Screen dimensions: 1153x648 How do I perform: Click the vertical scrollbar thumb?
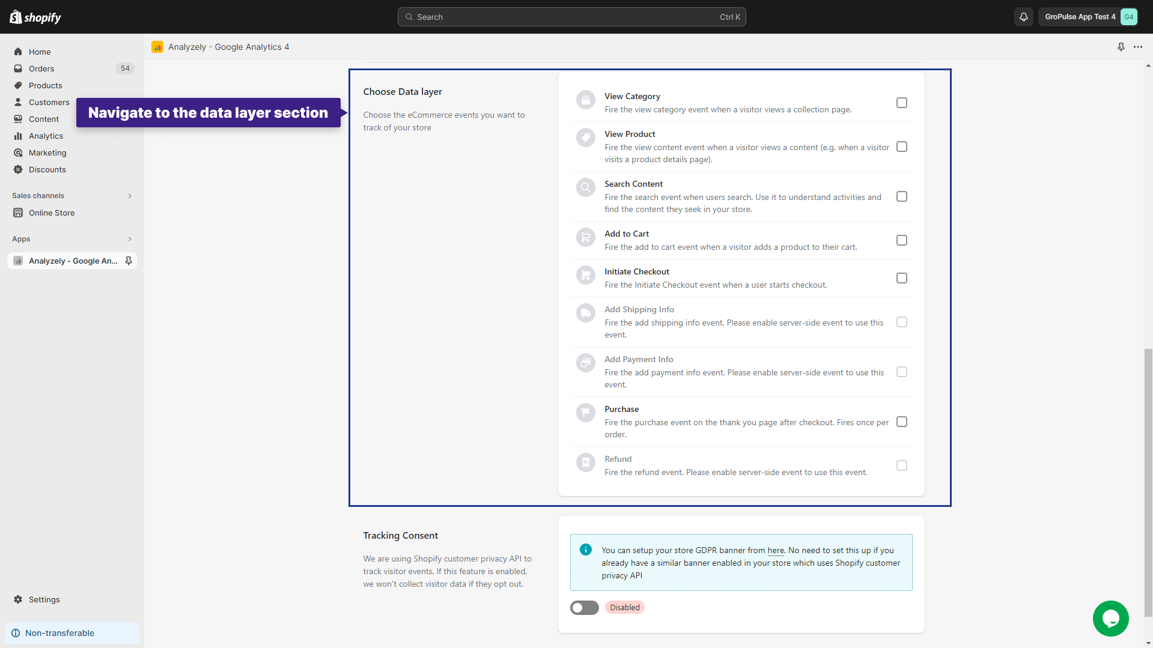(1148, 482)
